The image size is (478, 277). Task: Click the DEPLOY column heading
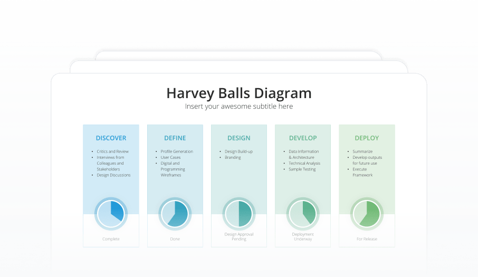367,138
